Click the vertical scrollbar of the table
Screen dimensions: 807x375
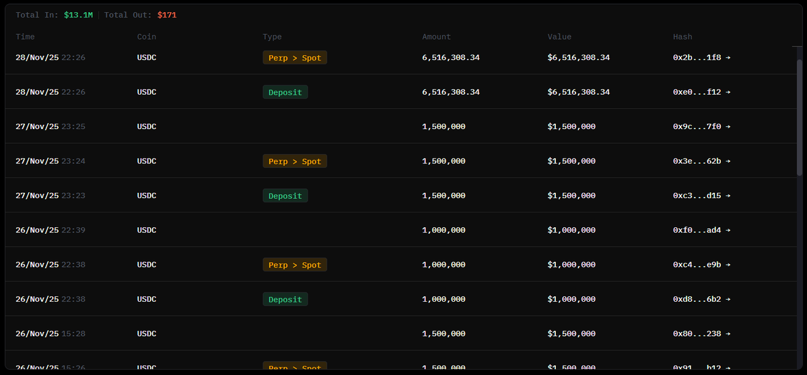(x=799, y=134)
